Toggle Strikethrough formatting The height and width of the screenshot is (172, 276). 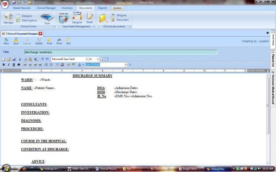19,65
